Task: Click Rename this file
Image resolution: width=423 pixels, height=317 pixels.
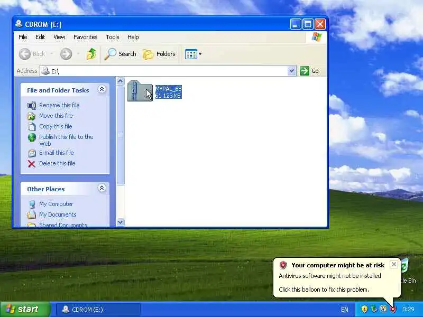Action: (59, 105)
